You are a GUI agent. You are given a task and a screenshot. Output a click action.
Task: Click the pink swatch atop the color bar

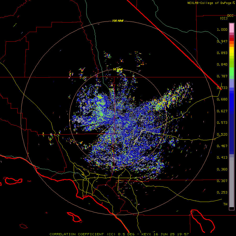click(x=232, y=28)
